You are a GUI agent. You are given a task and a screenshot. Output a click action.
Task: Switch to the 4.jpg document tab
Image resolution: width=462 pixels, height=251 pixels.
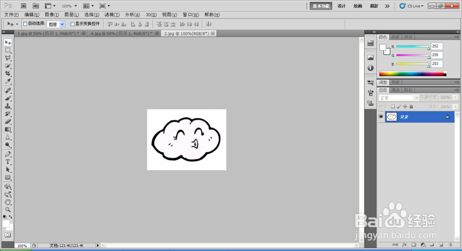[122, 34]
